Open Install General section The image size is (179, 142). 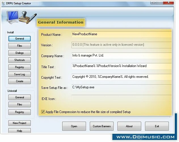pyautogui.click(x=20, y=39)
